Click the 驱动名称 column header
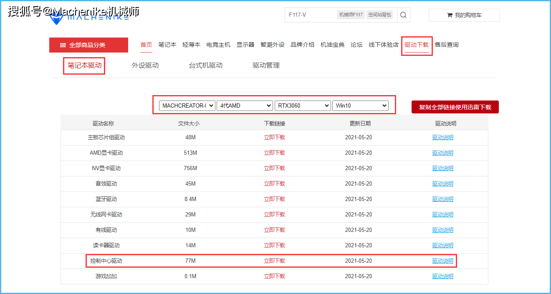Viewport: 551px width, 294px height. click(x=103, y=123)
